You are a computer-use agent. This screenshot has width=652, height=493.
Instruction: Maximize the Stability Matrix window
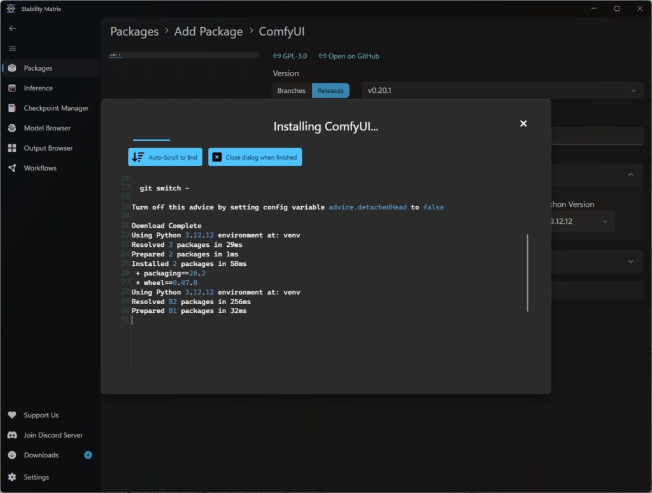[x=616, y=8]
